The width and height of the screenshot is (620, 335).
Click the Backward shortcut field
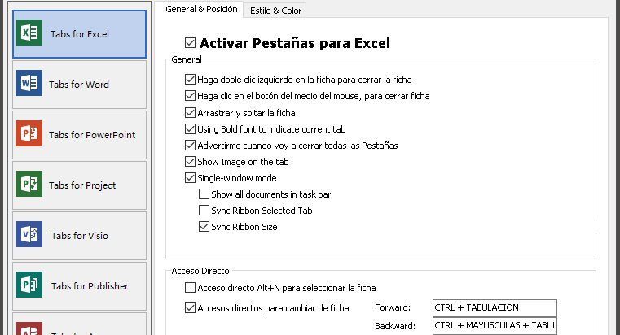(495, 326)
